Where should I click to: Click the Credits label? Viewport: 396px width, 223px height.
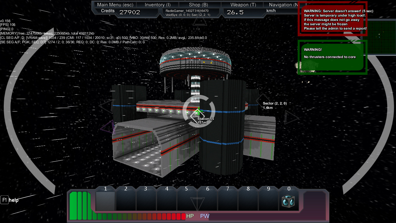click(108, 11)
